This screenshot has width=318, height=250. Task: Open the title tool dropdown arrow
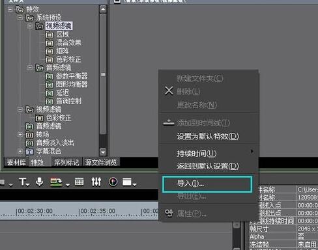pyautogui.click(x=28, y=185)
